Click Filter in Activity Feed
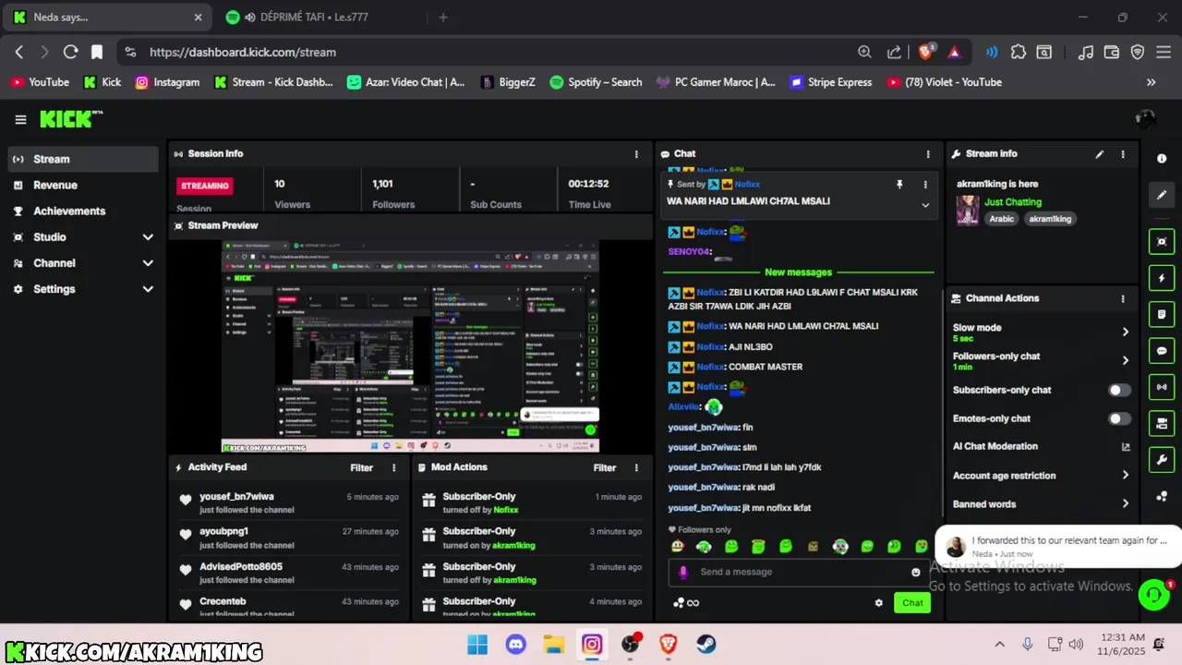Screen dimensions: 1182x665 click(x=361, y=468)
